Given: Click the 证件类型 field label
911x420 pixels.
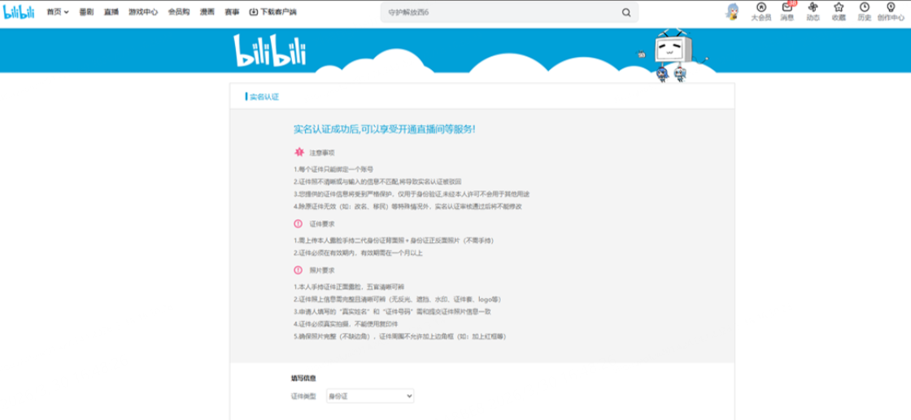Looking at the screenshot, I should 303,396.
